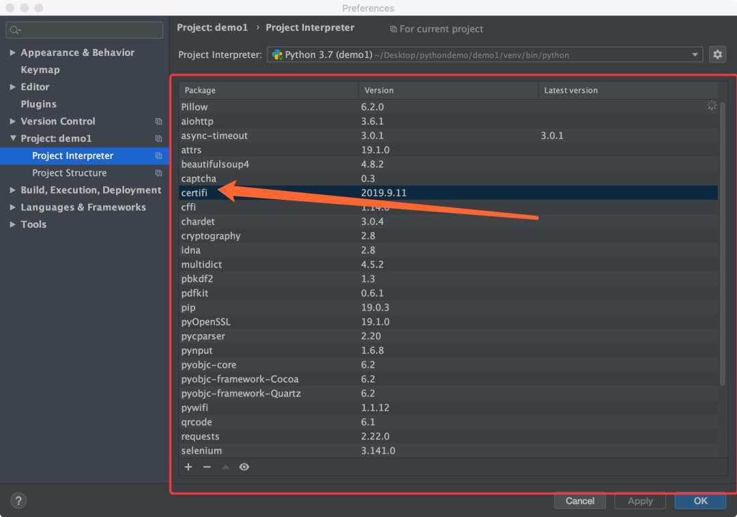Image resolution: width=737 pixels, height=517 pixels.
Task: Select the pywifi package row
Action: 448,408
